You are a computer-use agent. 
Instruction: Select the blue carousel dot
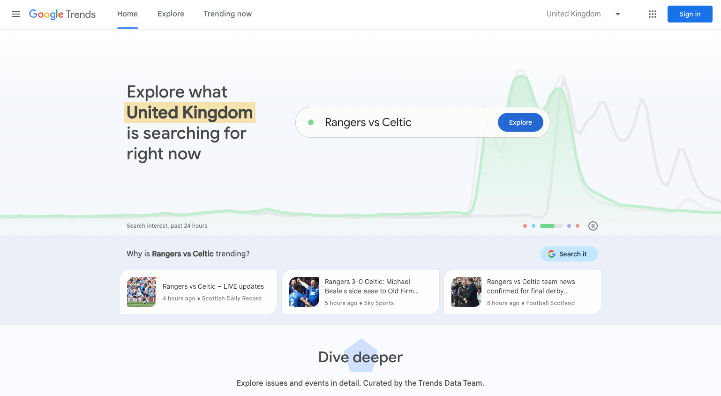click(533, 226)
